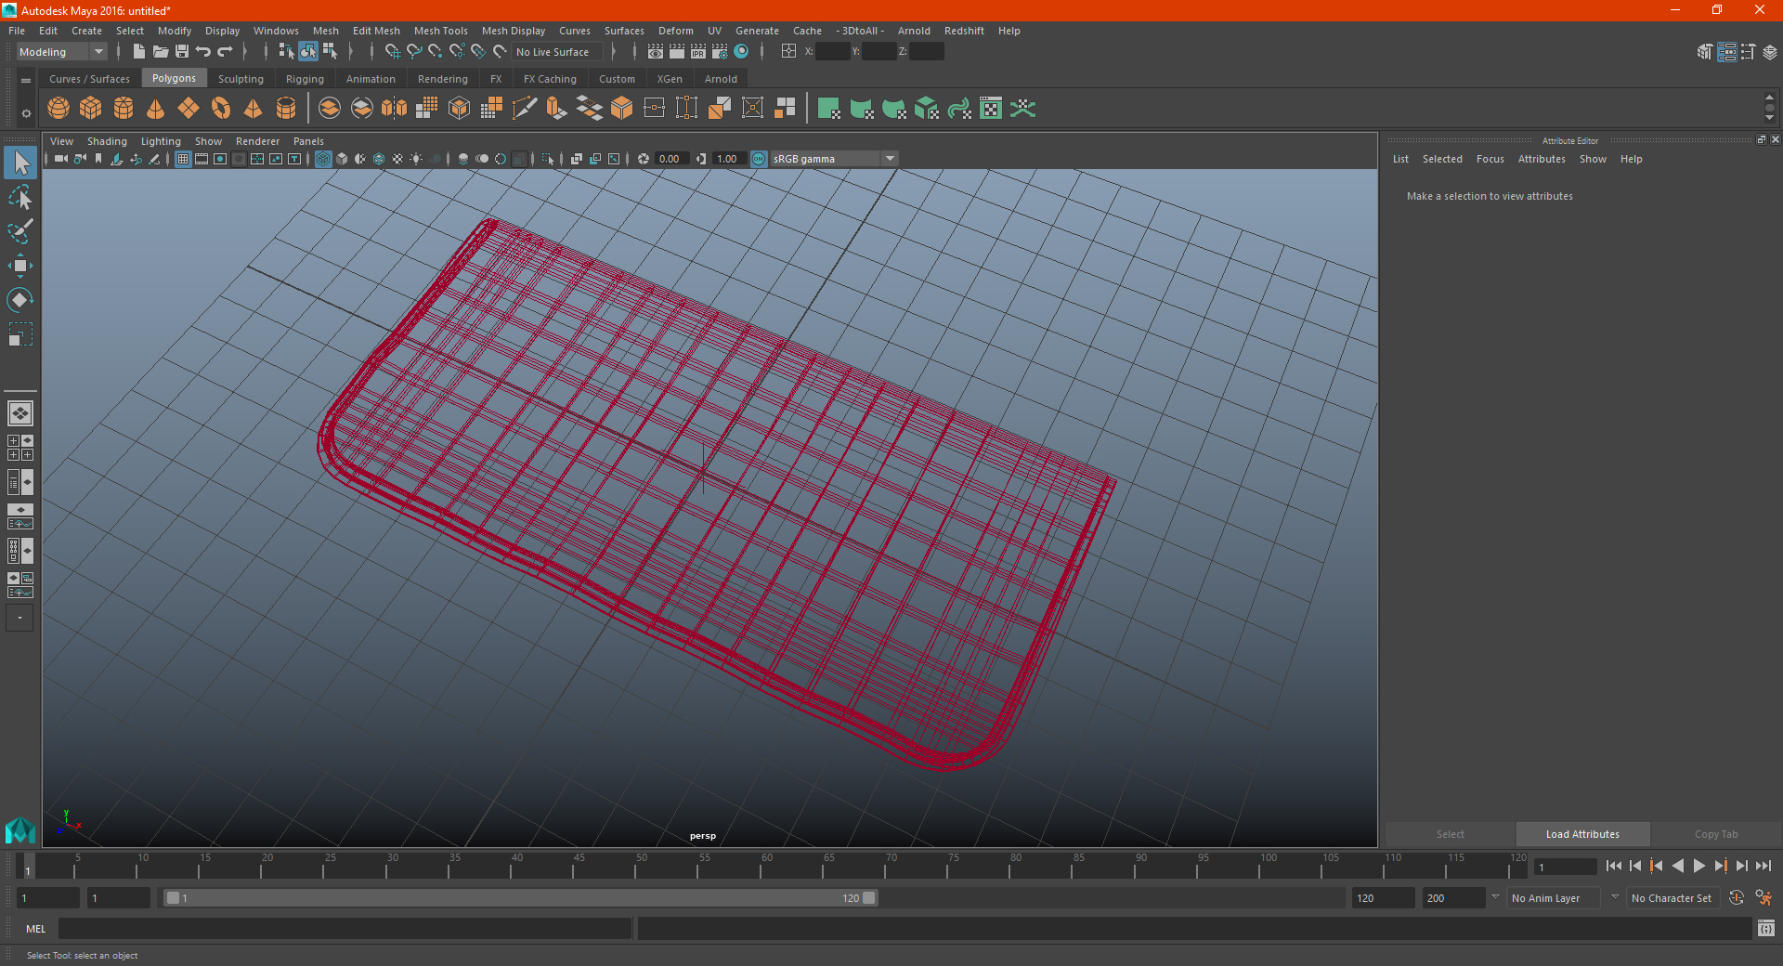Open the Modeling menu set dropdown
The image size is (1783, 966).
pos(61,52)
